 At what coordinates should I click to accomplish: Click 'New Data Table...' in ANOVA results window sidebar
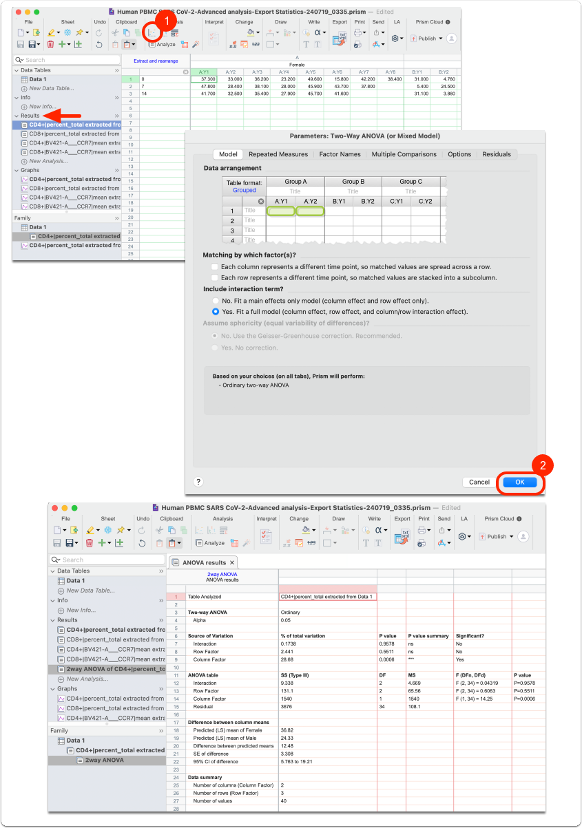coord(90,591)
